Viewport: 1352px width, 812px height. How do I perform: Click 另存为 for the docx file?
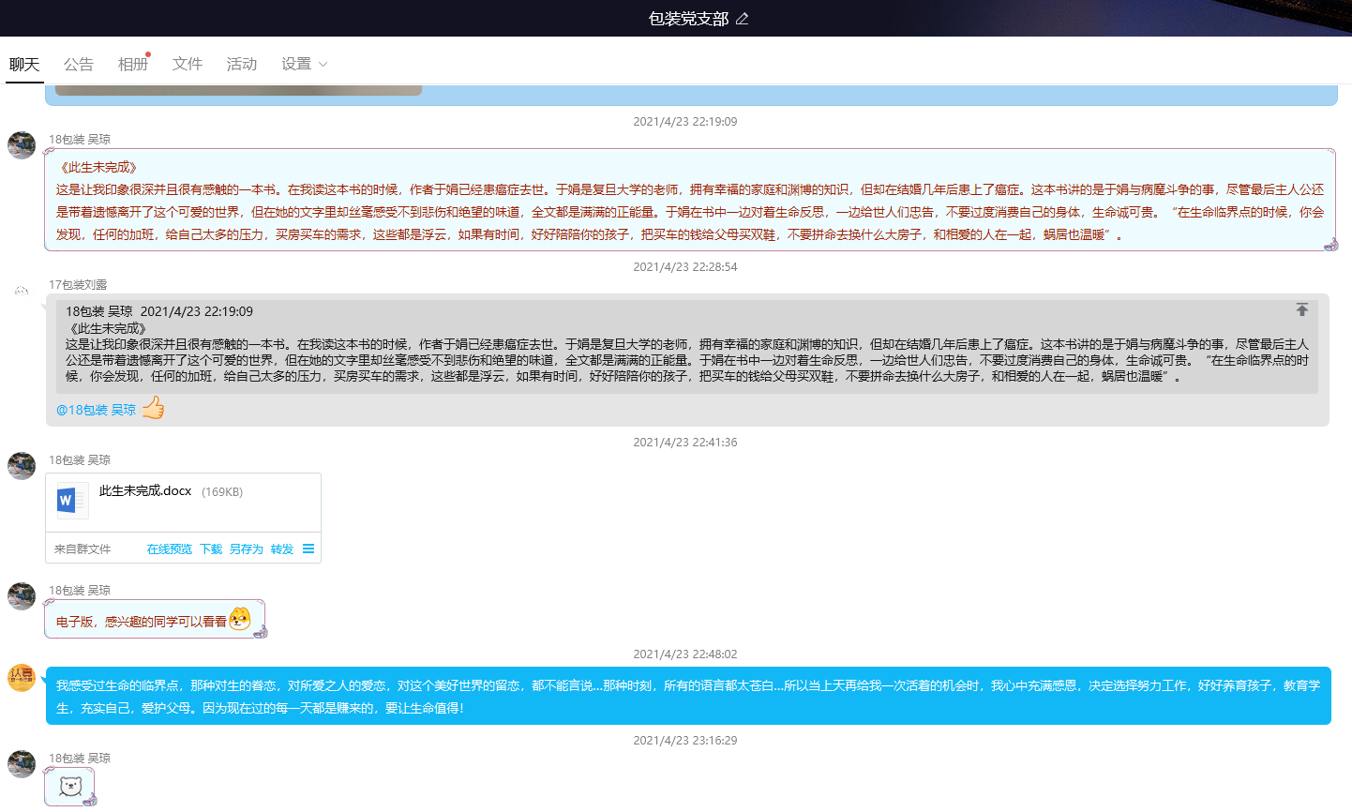point(247,549)
